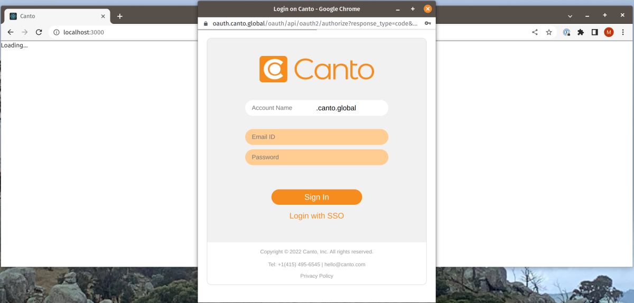Image resolution: width=634 pixels, height=303 pixels.
Task: Click the Loading... text in main page
Action: pos(14,45)
